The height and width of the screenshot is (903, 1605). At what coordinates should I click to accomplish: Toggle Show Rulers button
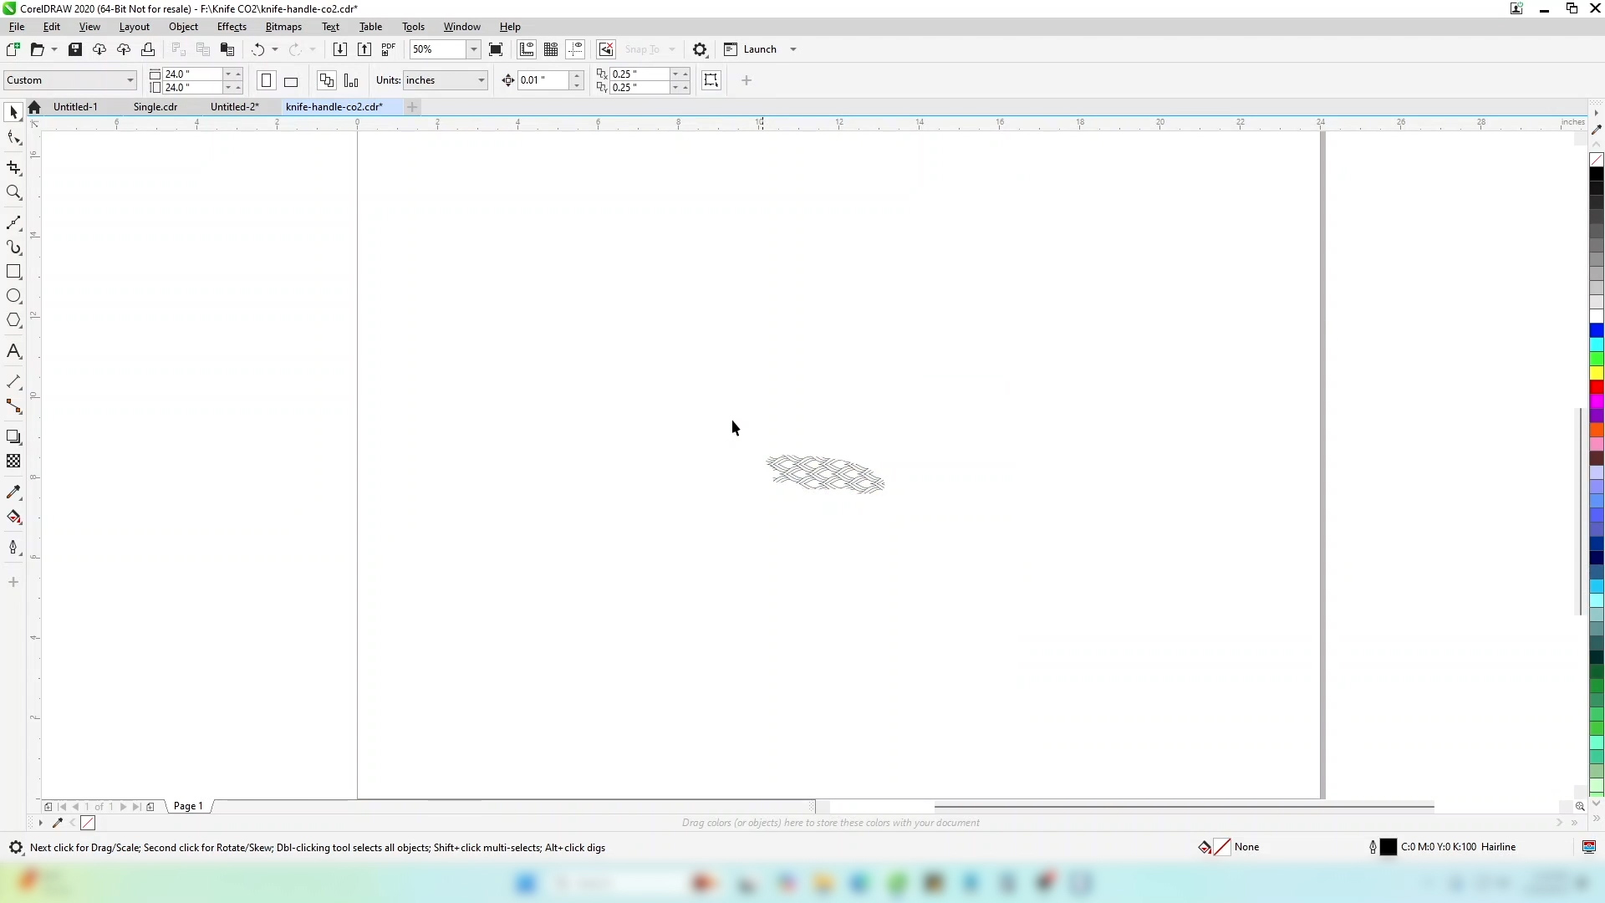[527, 49]
